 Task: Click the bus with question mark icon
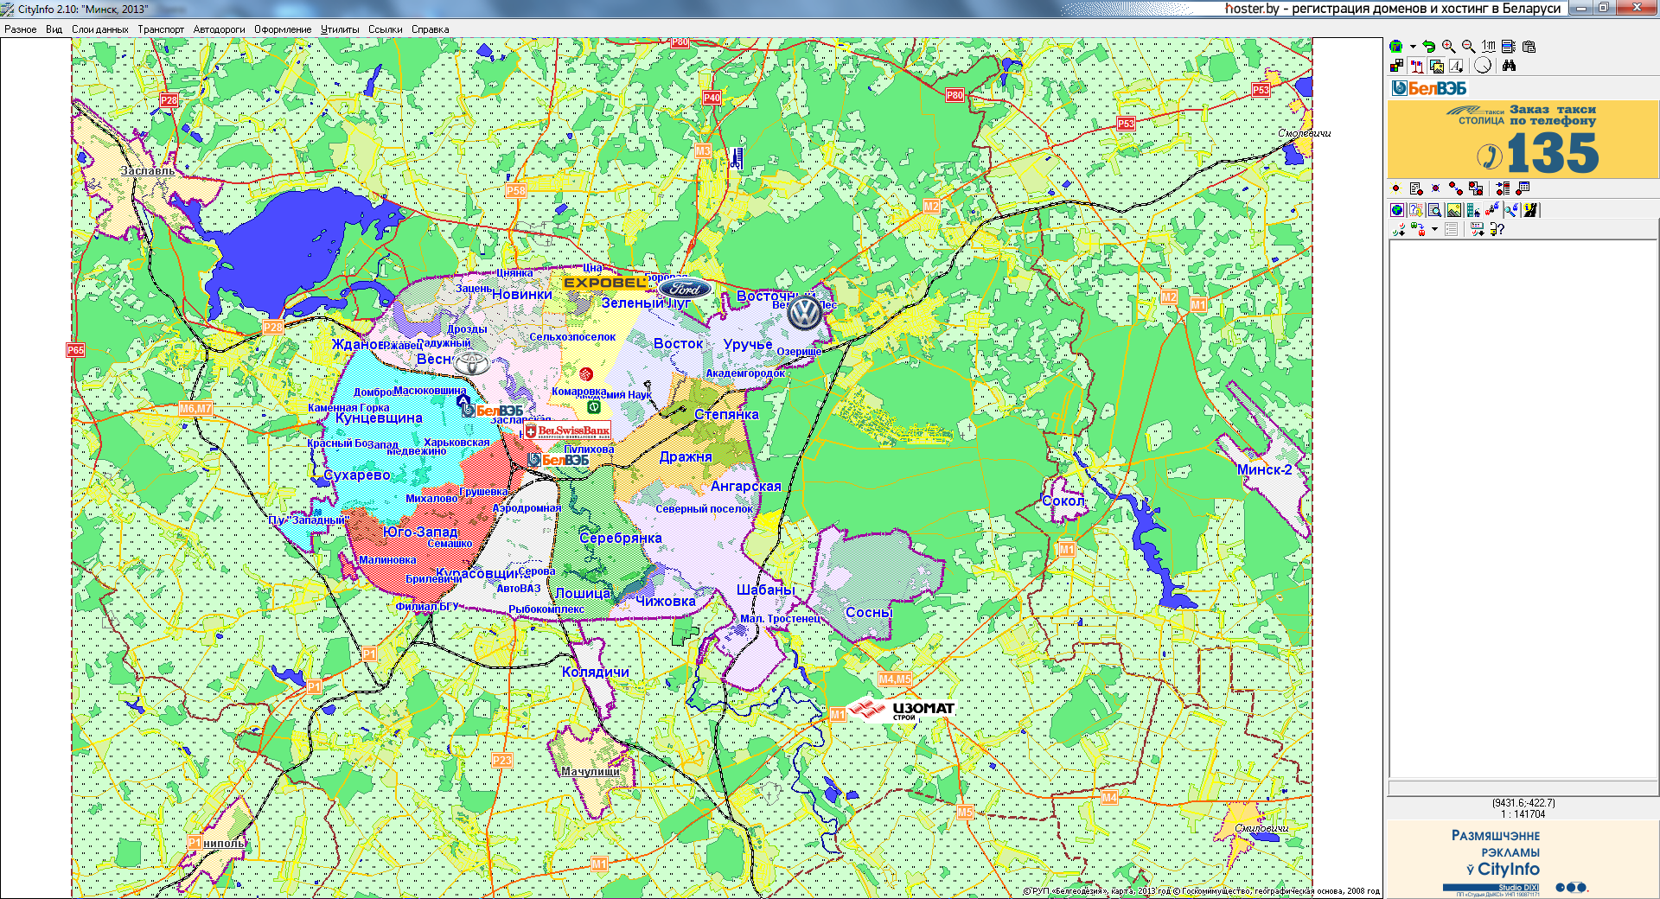pyautogui.click(x=1497, y=229)
